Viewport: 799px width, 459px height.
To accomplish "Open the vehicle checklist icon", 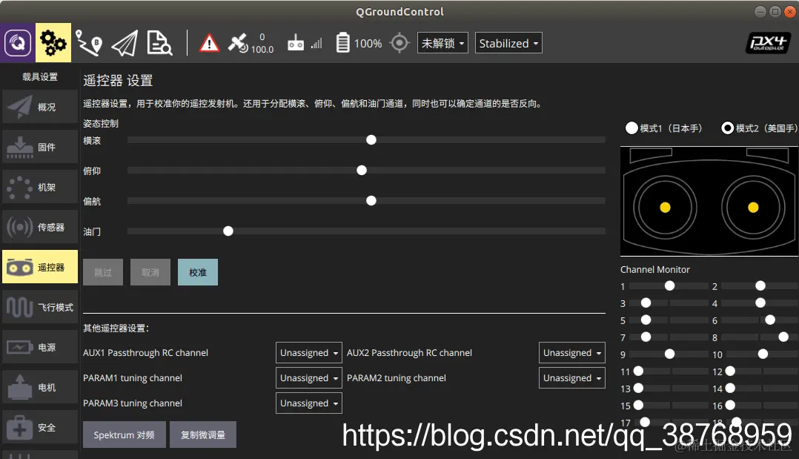I will [159, 42].
